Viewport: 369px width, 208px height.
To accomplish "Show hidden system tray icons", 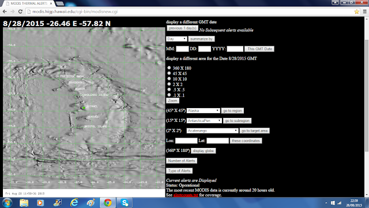I will point(326,203).
